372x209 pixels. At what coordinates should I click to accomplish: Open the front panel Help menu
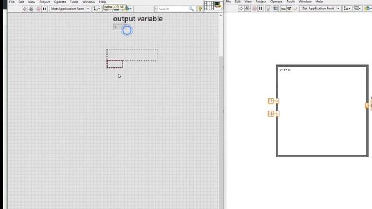click(x=102, y=2)
